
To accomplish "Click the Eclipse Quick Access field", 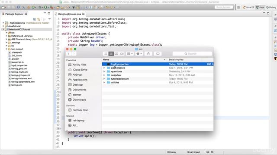I will click(x=224, y=7).
